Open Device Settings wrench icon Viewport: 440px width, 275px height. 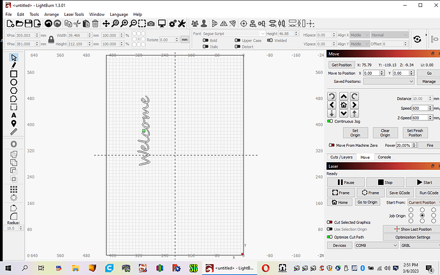[182, 24]
